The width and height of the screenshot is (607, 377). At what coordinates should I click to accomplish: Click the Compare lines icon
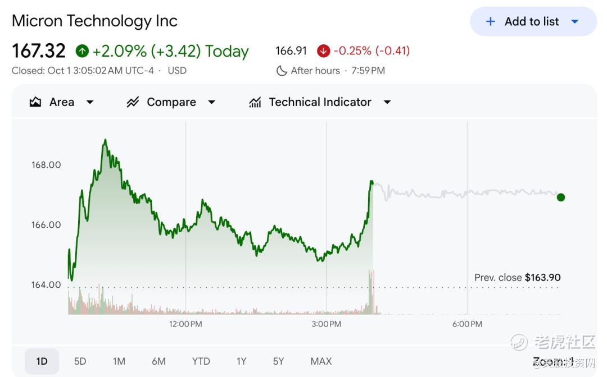[x=133, y=102]
